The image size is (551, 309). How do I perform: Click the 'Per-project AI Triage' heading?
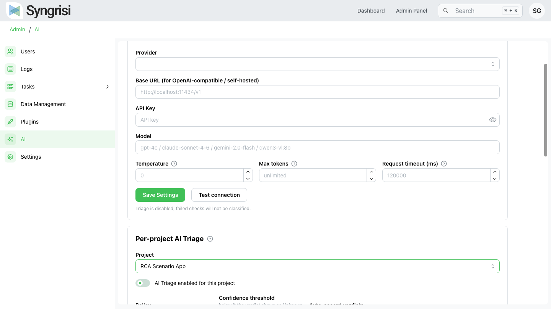tap(170, 239)
